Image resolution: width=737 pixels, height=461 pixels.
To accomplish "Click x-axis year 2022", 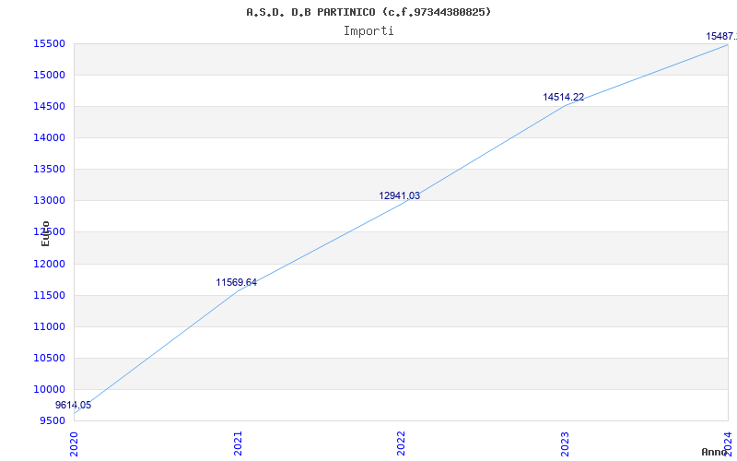I will click(x=401, y=443).
